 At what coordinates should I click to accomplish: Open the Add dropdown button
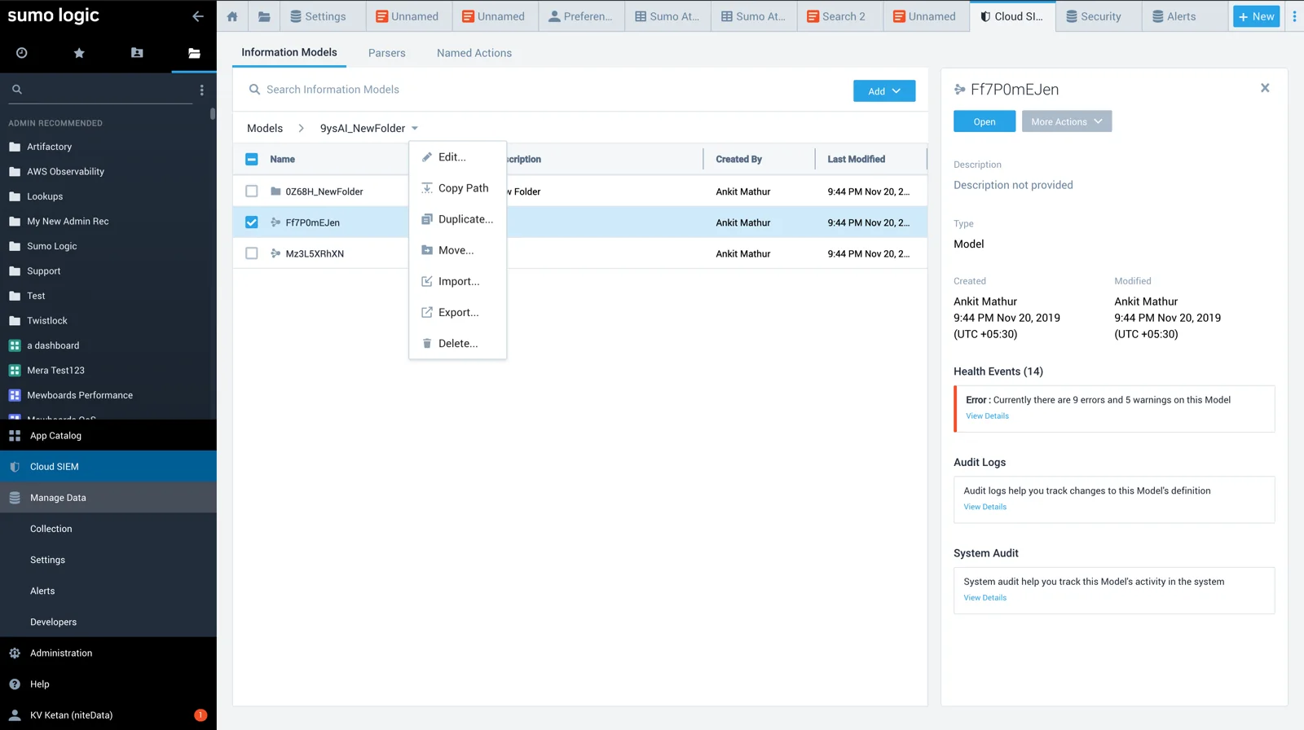coord(884,91)
